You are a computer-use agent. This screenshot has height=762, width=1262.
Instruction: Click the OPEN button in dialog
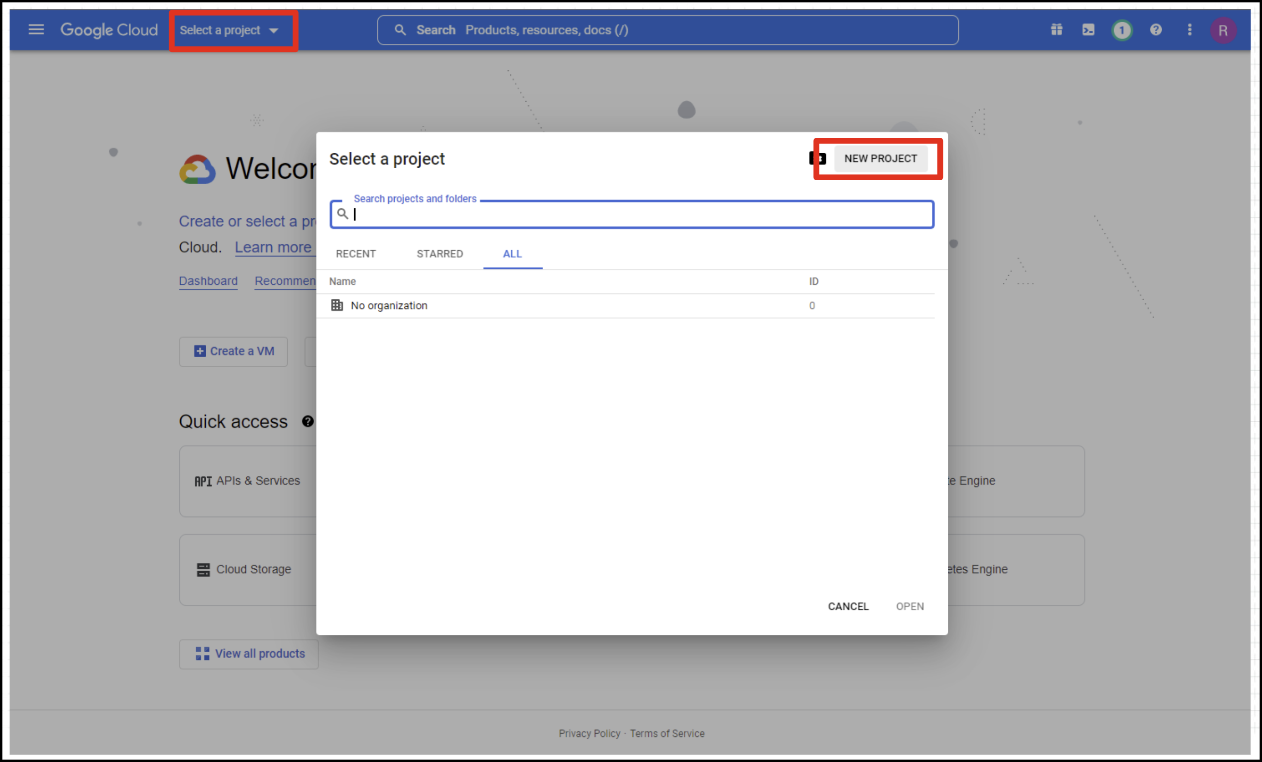(910, 606)
